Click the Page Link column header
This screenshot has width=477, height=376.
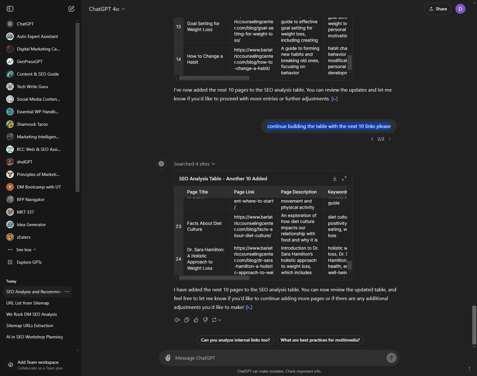pyautogui.click(x=253, y=192)
